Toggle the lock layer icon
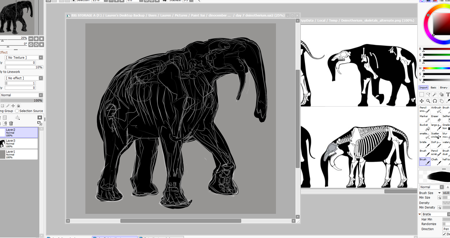Screen dimensions: 450x238 coord(18,106)
